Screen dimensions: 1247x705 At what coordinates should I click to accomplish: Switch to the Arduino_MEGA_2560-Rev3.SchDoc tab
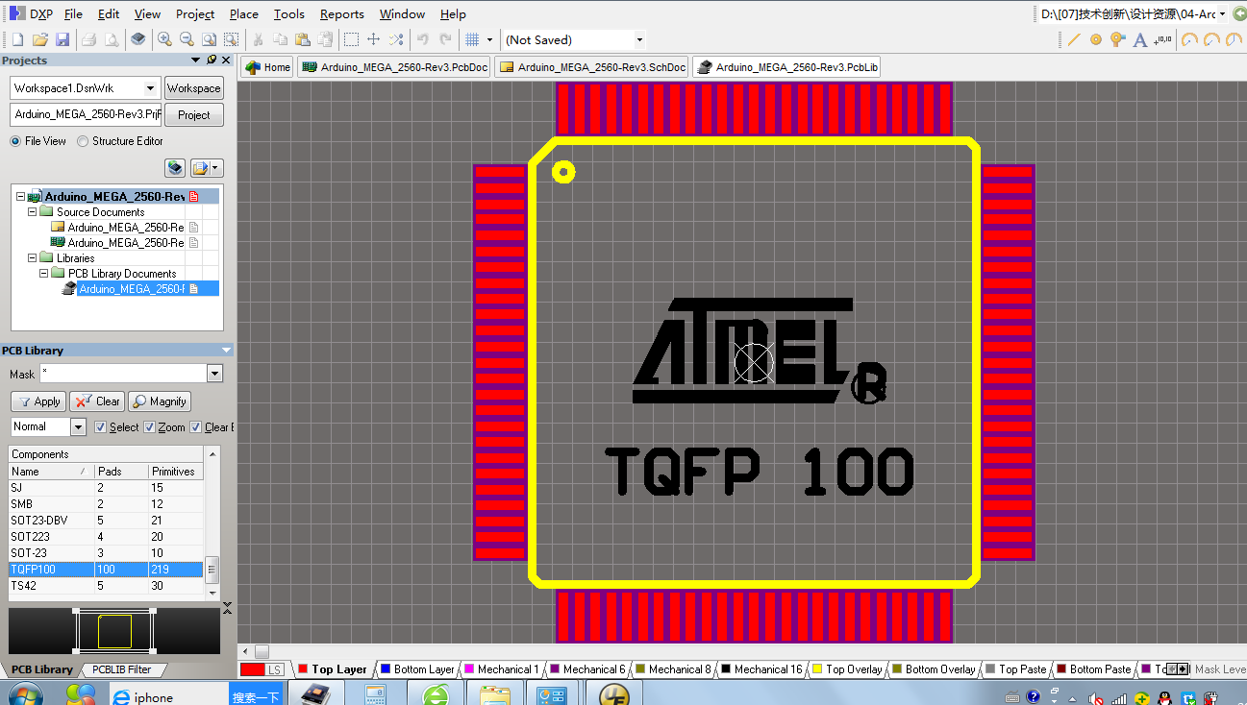tap(591, 67)
